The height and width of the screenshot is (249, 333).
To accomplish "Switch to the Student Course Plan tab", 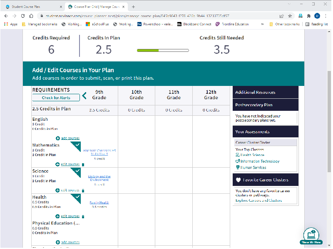I will click(34, 7).
